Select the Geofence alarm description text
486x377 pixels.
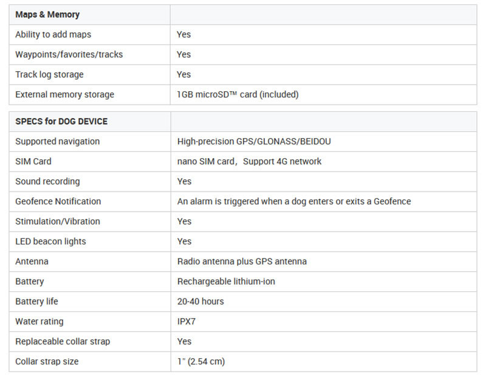click(x=294, y=201)
